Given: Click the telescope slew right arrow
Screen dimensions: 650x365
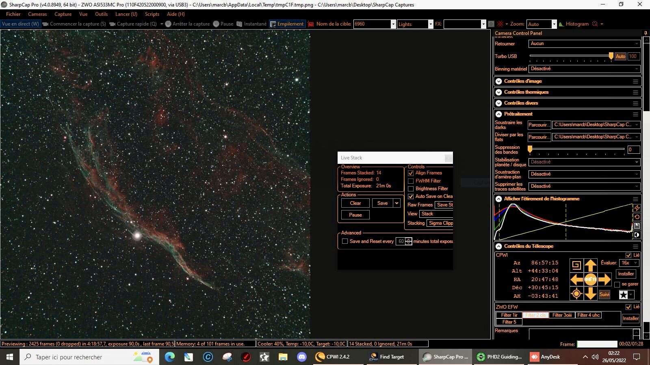Looking at the screenshot, I should (x=604, y=279).
